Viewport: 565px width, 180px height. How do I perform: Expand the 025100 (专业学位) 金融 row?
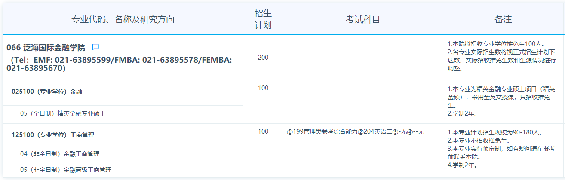click(x=47, y=92)
